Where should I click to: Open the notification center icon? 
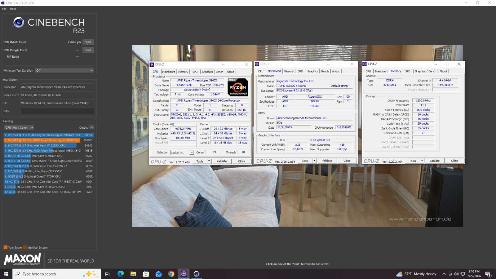coord(488,274)
